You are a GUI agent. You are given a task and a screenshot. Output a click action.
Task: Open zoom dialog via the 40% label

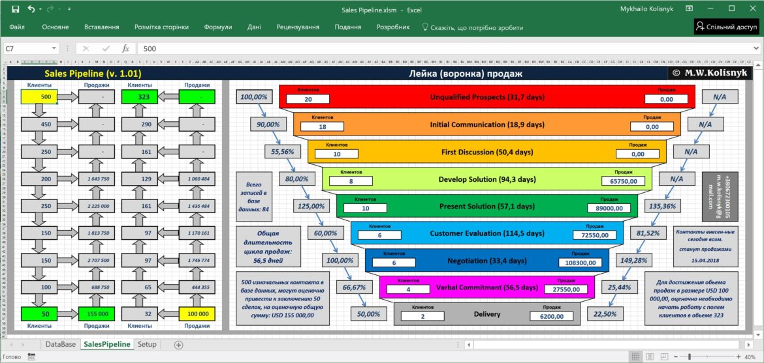(750, 357)
